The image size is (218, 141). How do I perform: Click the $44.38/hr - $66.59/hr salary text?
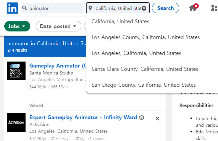click(x=49, y=87)
